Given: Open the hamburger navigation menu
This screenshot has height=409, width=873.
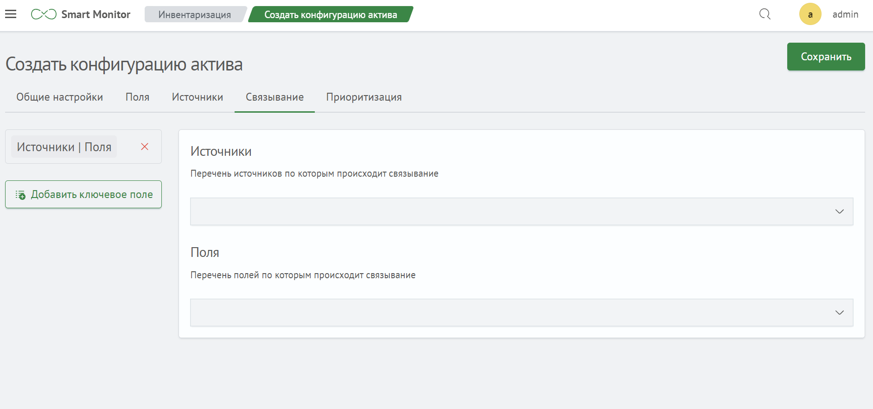Looking at the screenshot, I should 11,14.
